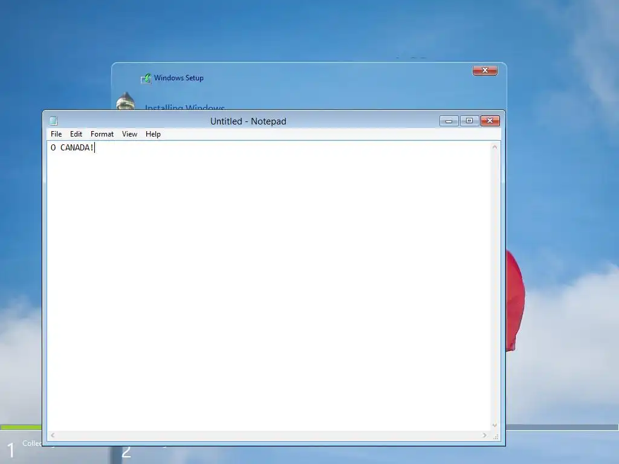The image size is (619, 464).
Task: Open the Format menu in Notepad
Action: coord(102,134)
